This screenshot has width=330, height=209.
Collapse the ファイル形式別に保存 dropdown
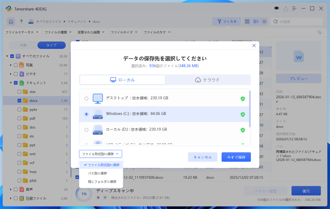coord(101,154)
